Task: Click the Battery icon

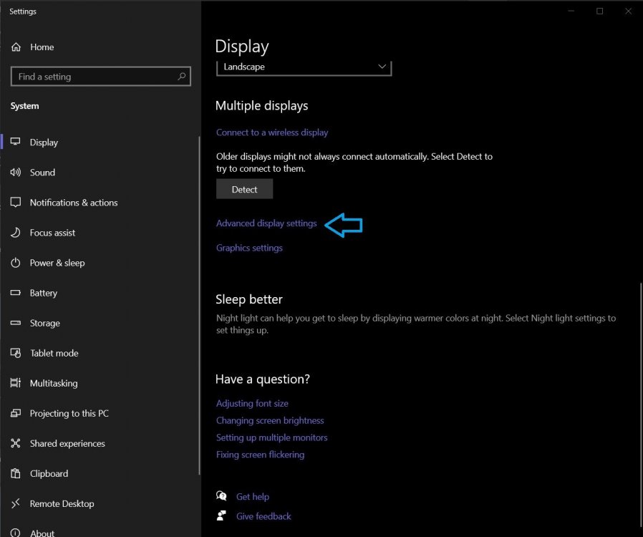Action: pyautogui.click(x=16, y=293)
